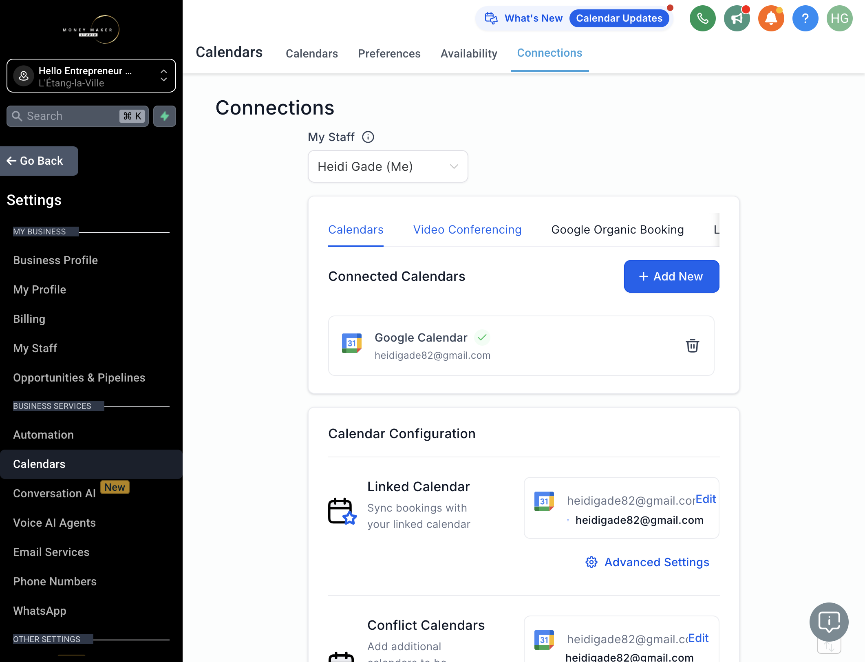Screen dimensions: 865x662
Task: Select the Calendars tab in the connections card
Action: click(x=355, y=229)
